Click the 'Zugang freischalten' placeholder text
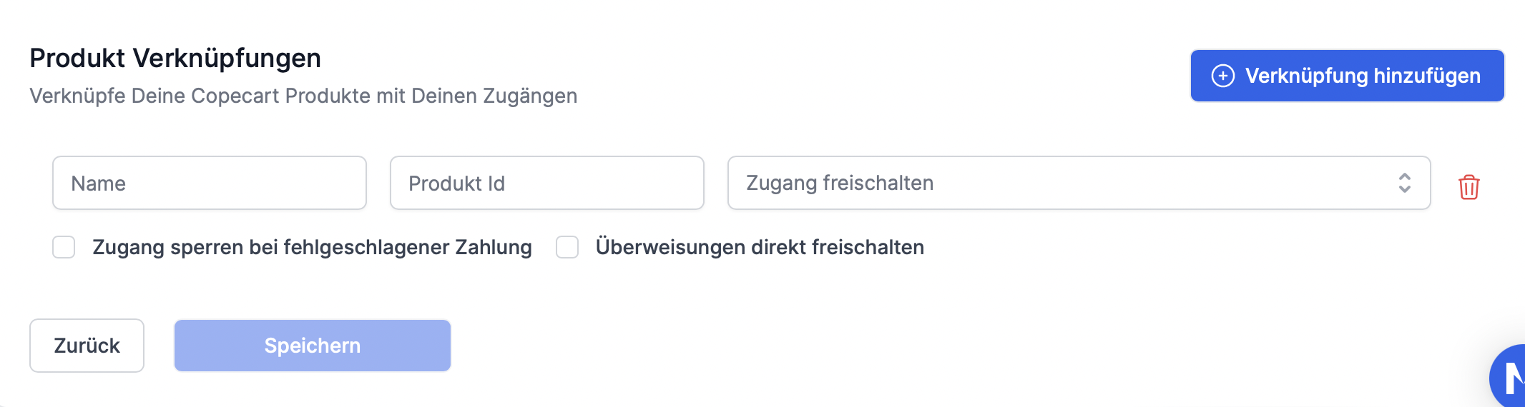The height and width of the screenshot is (407, 1525). point(840,183)
